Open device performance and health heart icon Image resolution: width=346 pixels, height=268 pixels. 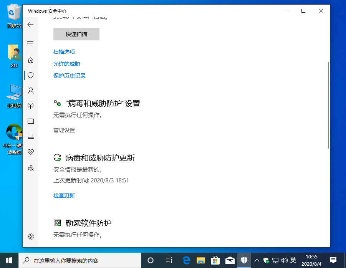coord(30,152)
